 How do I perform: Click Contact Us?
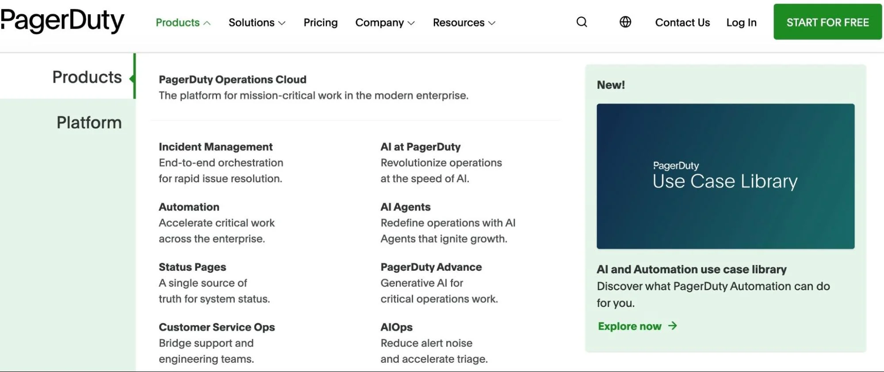(x=682, y=23)
